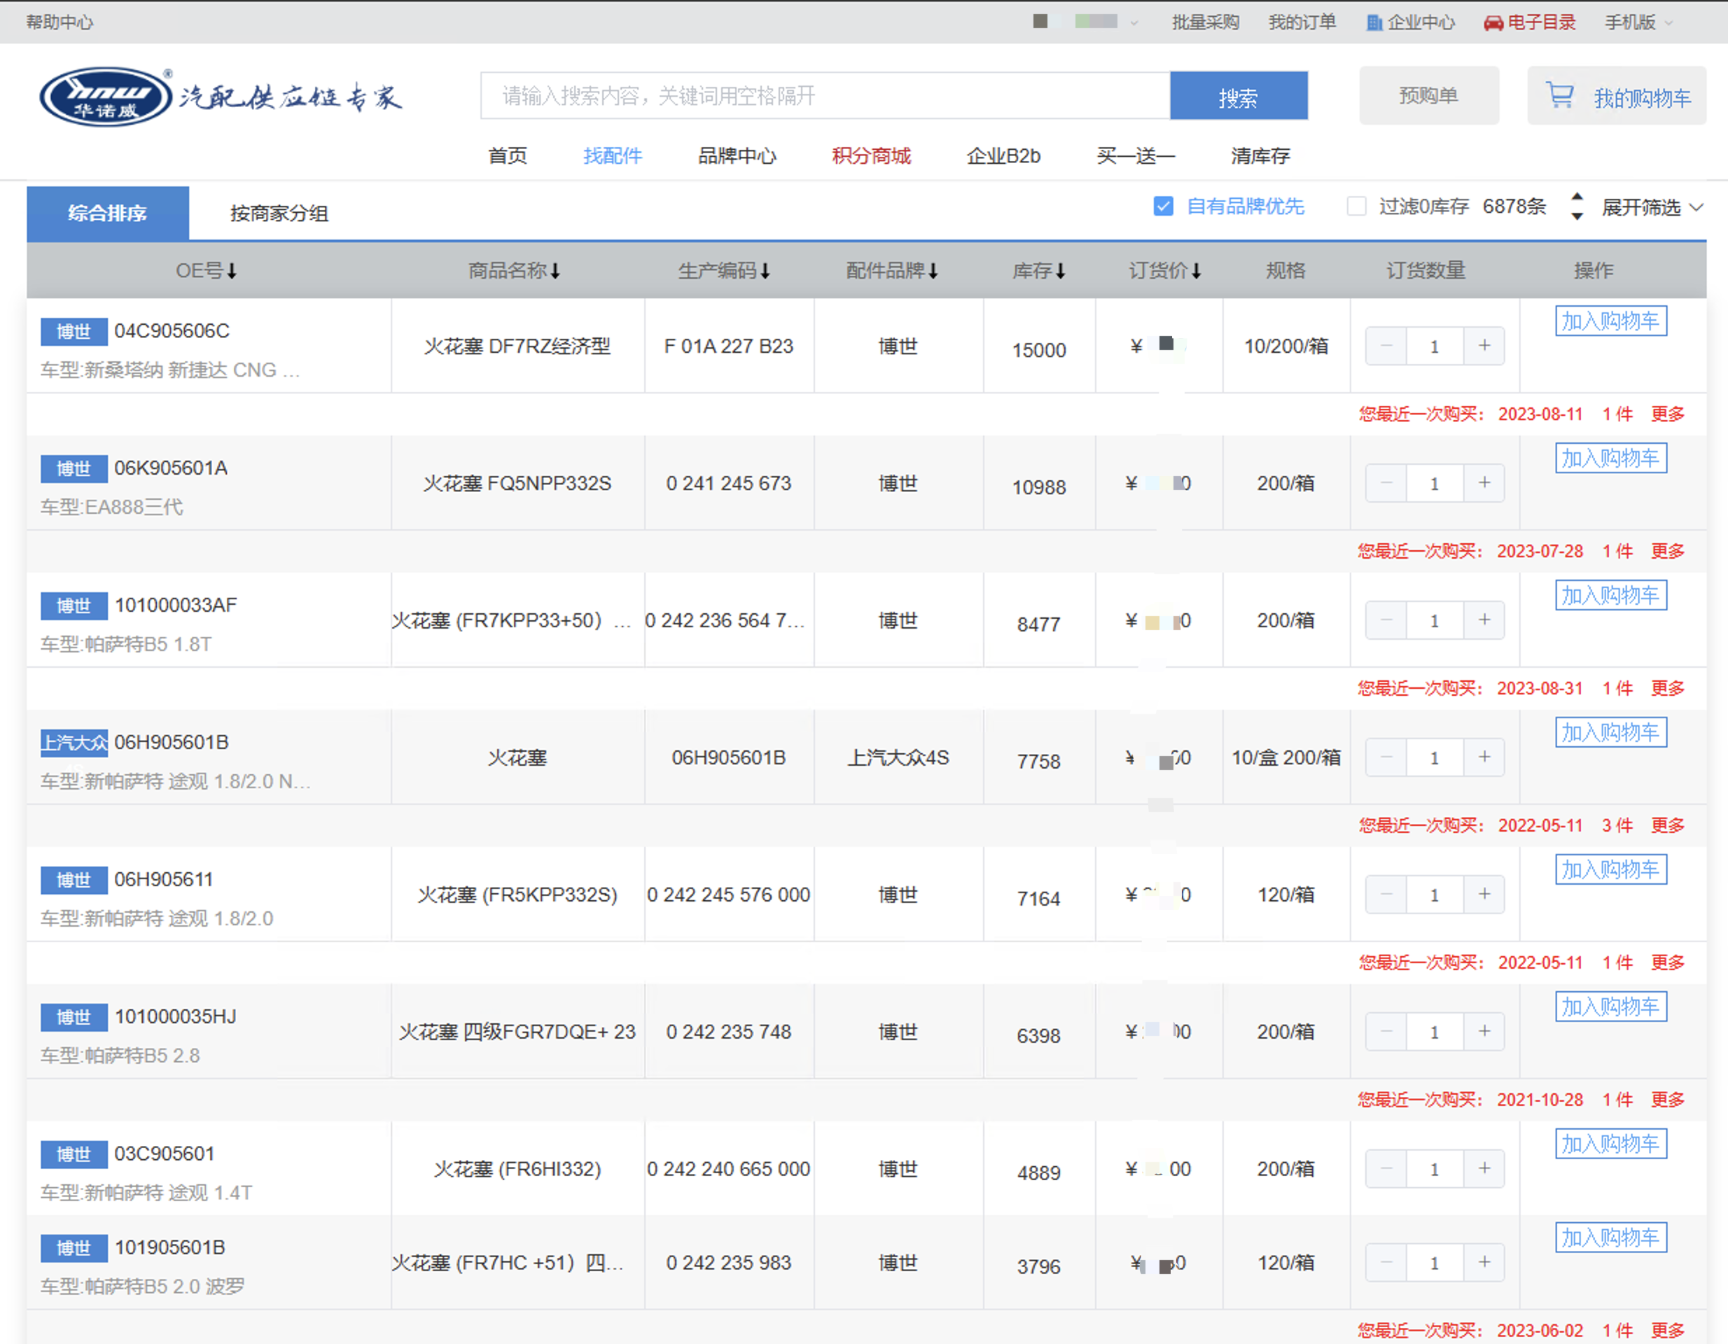The width and height of the screenshot is (1728, 1344).
Task: Go to 首页 in navigation
Action: coord(507,156)
